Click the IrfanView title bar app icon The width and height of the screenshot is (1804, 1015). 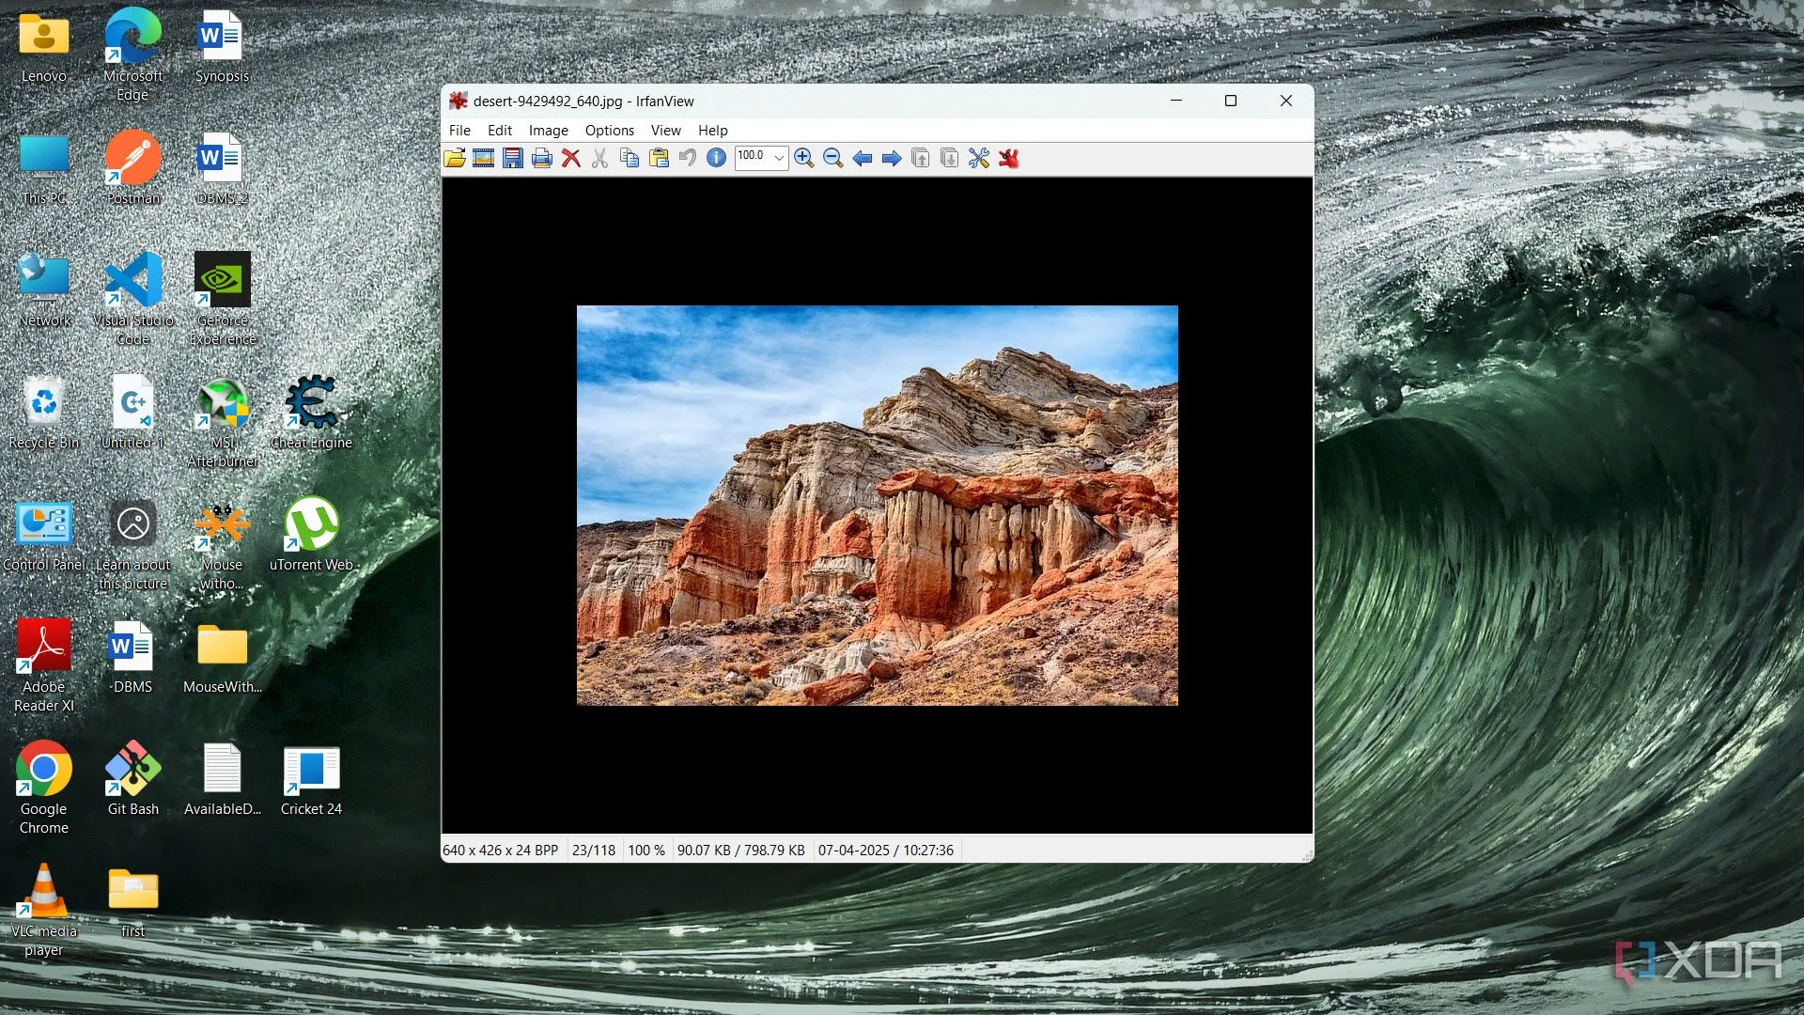tap(459, 101)
